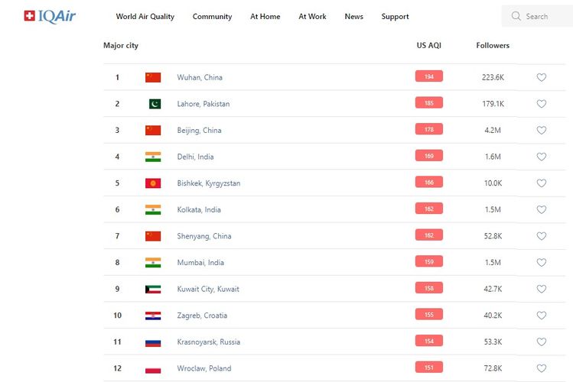Open the Mumbai, India city link
573x382 pixels.
[x=200, y=263]
